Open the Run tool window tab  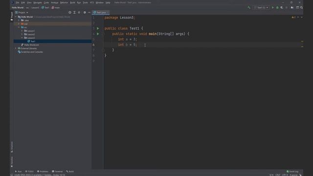click(x=19, y=172)
